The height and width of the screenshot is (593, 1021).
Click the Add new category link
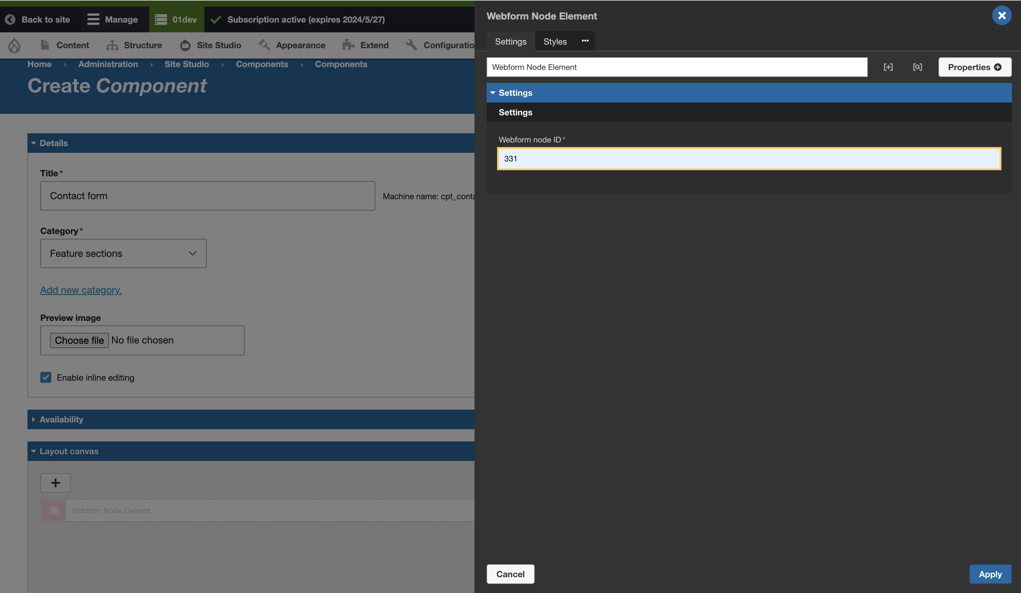(x=81, y=290)
